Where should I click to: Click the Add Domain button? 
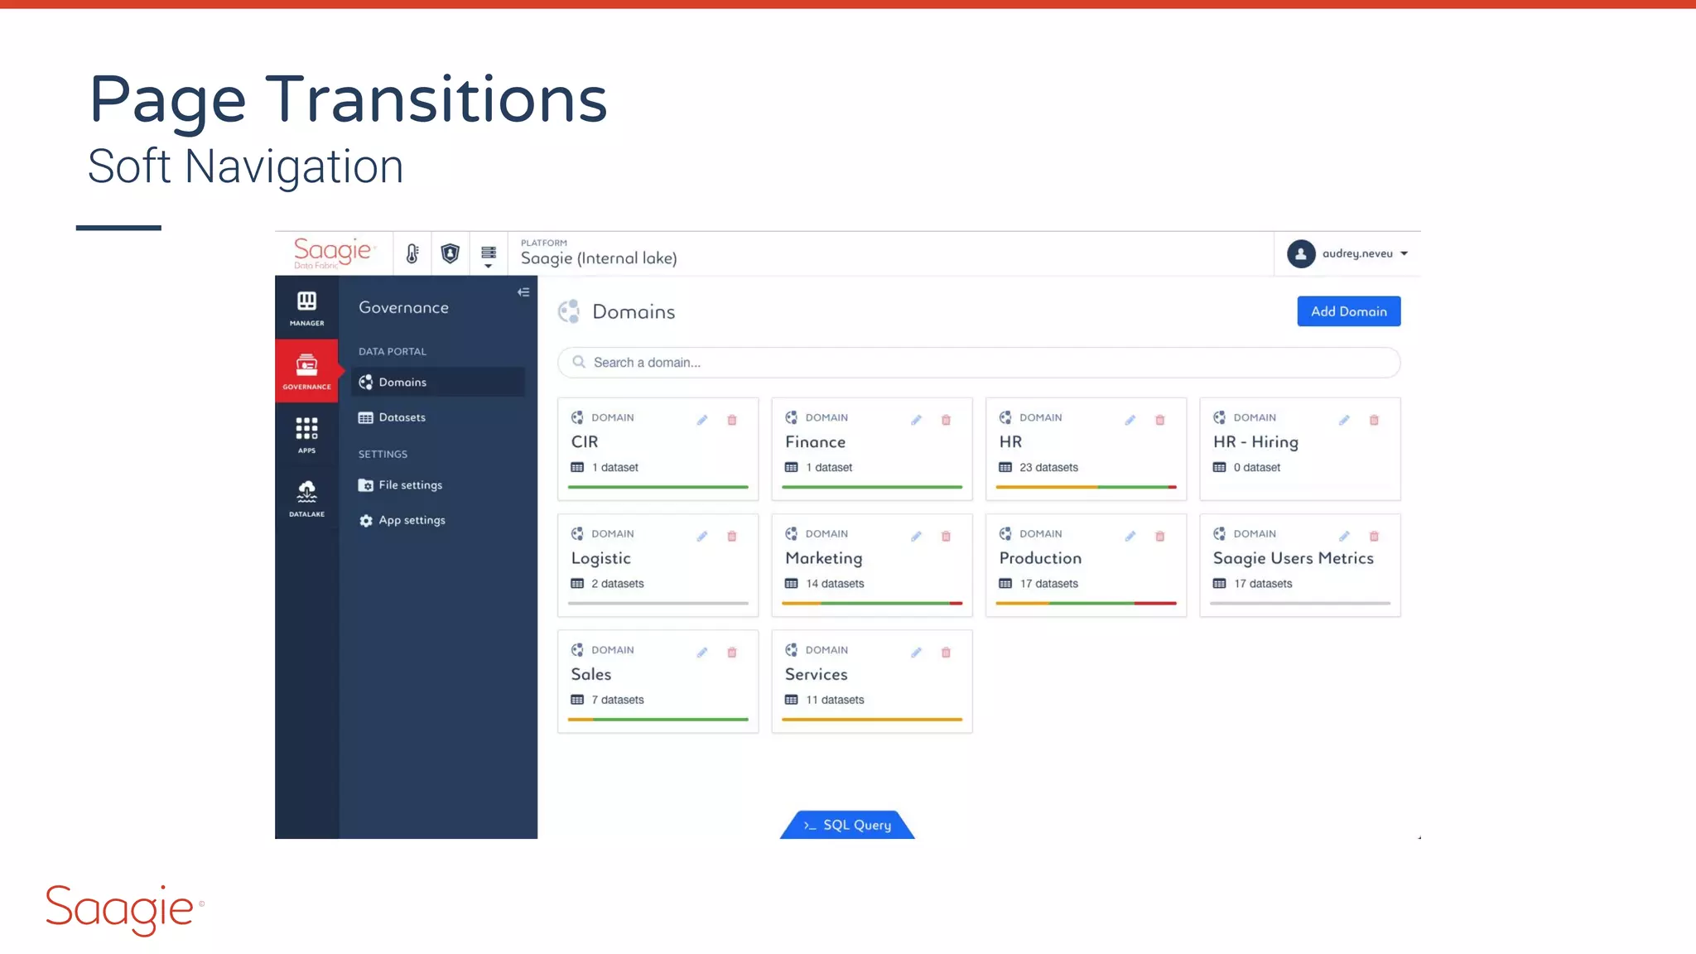tap(1348, 311)
